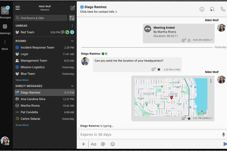
Task: Click the plus attachment icon
Action: pos(83,144)
